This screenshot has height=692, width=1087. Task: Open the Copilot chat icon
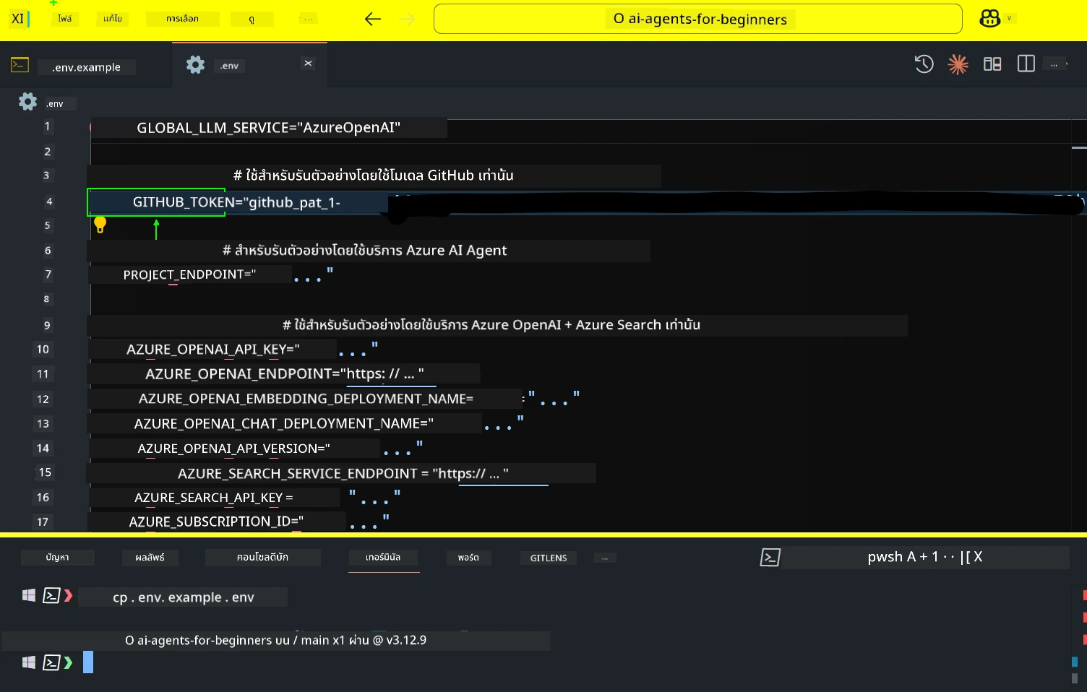click(989, 19)
